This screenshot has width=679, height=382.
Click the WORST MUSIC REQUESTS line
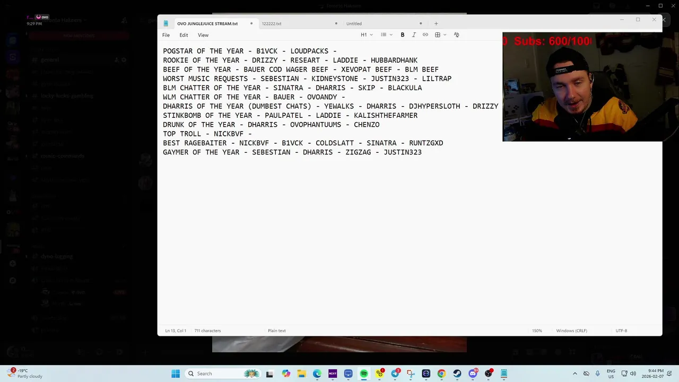[307, 79]
